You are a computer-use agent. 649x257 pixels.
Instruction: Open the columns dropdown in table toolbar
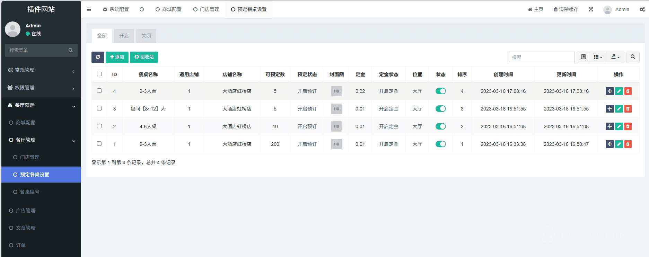pyautogui.click(x=598, y=57)
